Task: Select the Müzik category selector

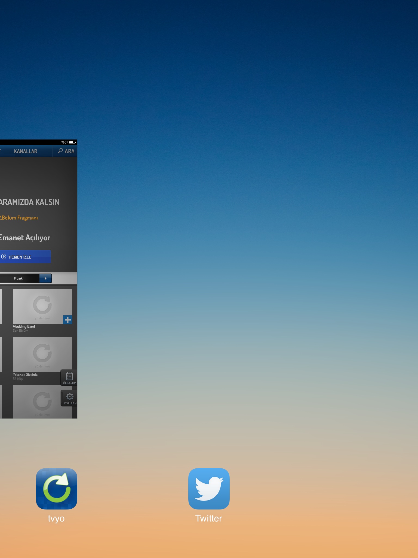Action: 19,278
